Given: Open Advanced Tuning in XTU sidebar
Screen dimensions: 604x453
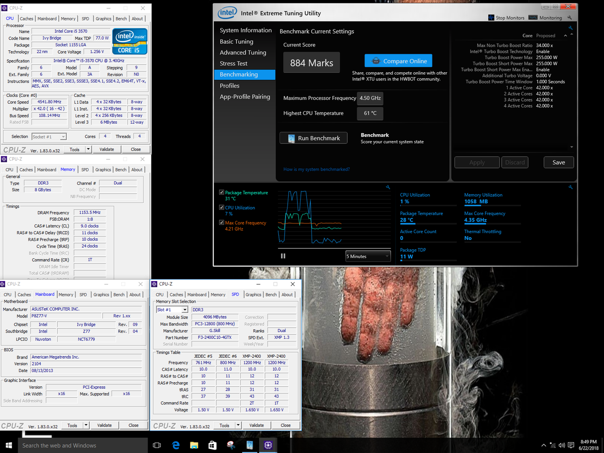Looking at the screenshot, I should tap(243, 52).
